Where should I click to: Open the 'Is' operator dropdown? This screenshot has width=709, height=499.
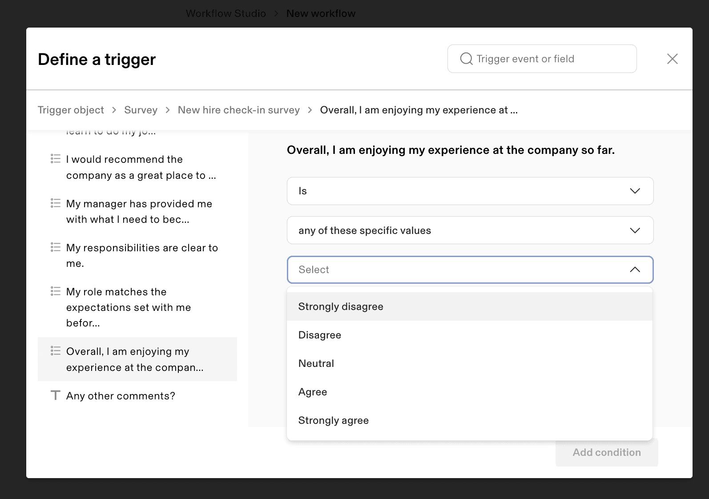tap(470, 191)
